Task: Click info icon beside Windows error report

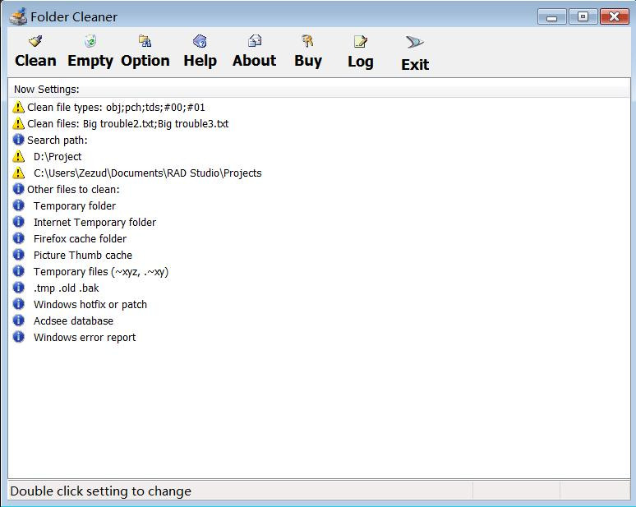Action: pos(18,337)
